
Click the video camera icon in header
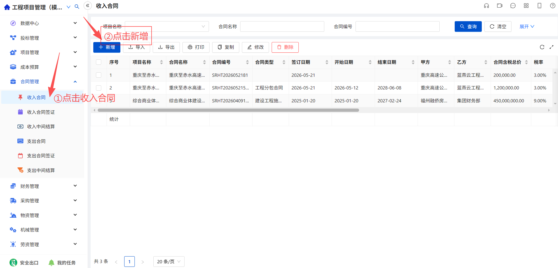500,6
